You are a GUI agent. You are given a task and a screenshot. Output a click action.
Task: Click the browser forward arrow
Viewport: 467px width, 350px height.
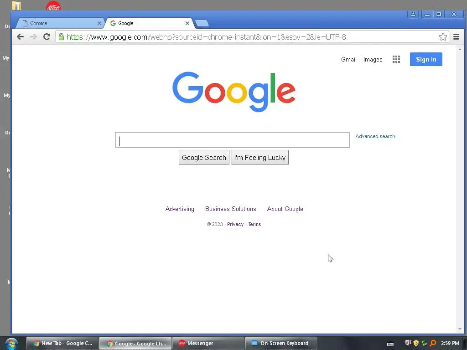click(33, 37)
